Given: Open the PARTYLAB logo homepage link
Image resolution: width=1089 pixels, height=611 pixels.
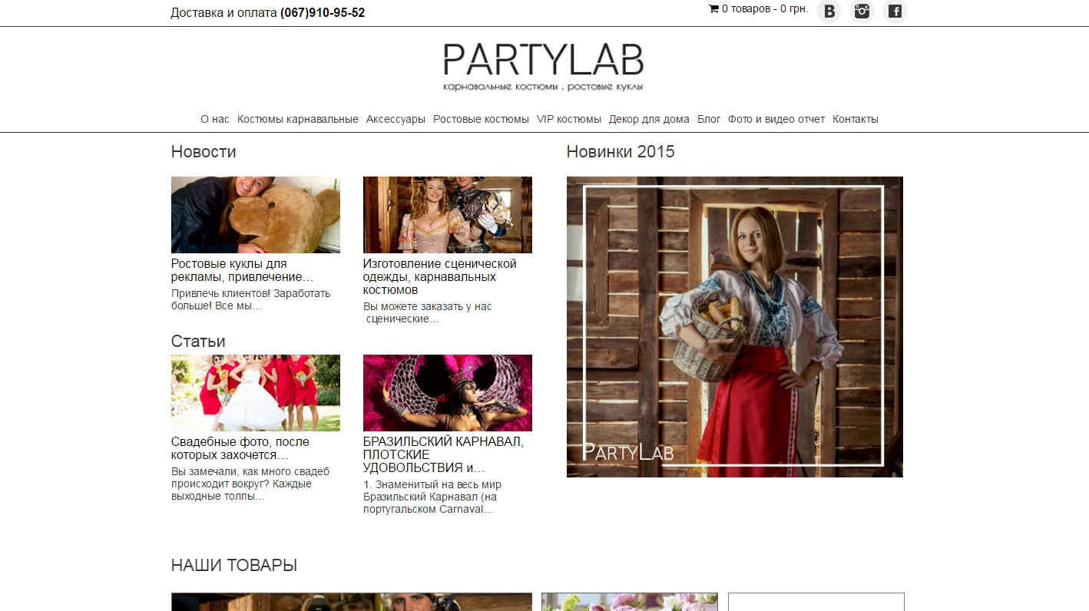Looking at the screenshot, I should point(544,68).
